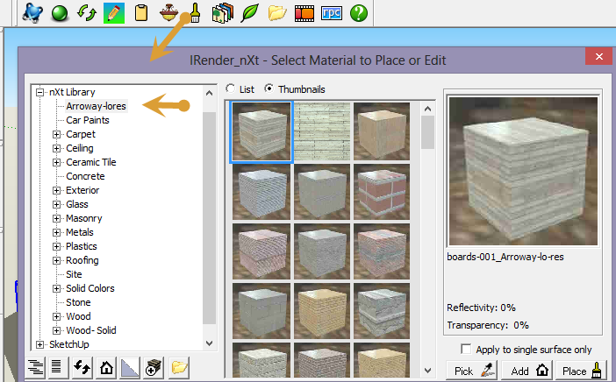Click the boards-001_Arroway-lo-res material name
Image resolution: width=616 pixels, height=382 pixels.
[505, 257]
